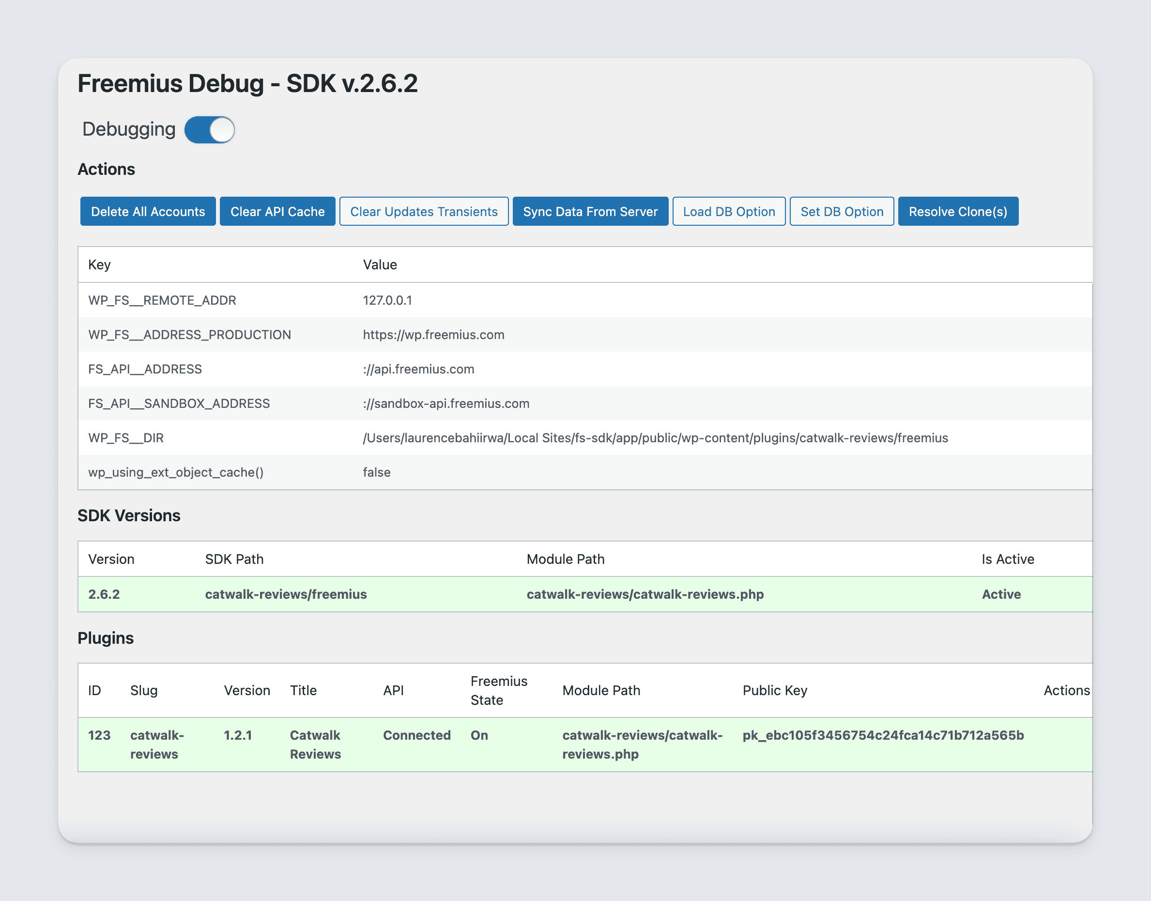Select plugin version 1.2.1
1151x901 pixels.
pos(238,735)
